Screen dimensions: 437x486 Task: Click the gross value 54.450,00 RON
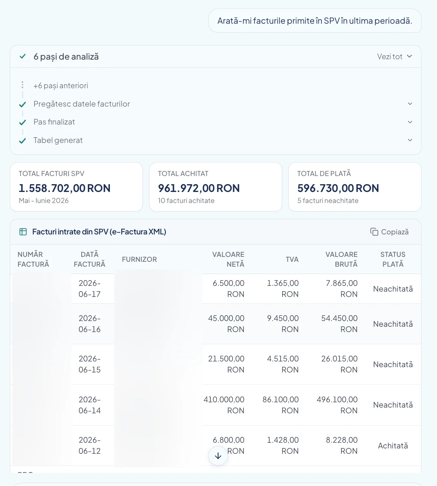point(339,323)
